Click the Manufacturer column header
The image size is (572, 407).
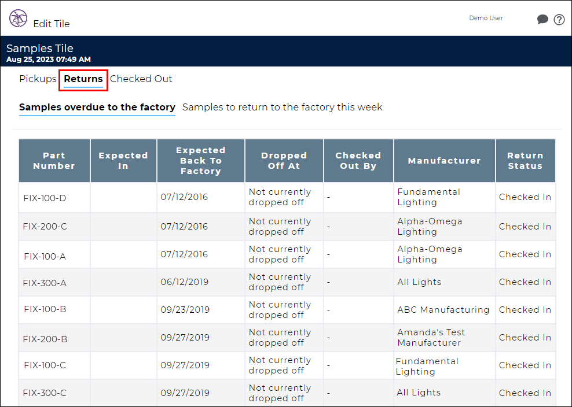444,161
